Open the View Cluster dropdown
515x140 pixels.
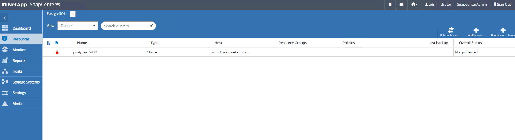(x=78, y=26)
